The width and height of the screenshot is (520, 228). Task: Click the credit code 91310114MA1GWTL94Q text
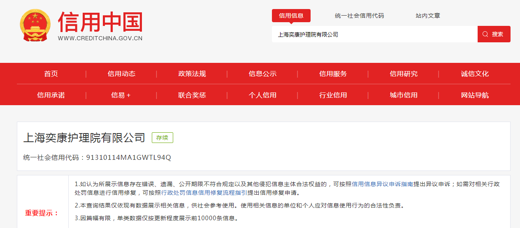point(128,157)
